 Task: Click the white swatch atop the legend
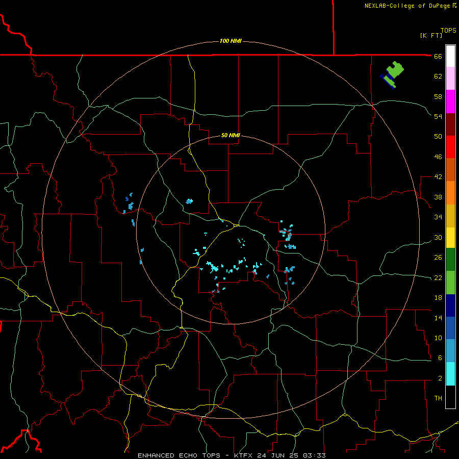coord(450,56)
